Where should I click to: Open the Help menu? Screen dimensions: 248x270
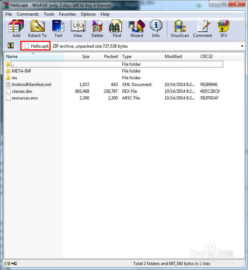[x=105, y=14]
